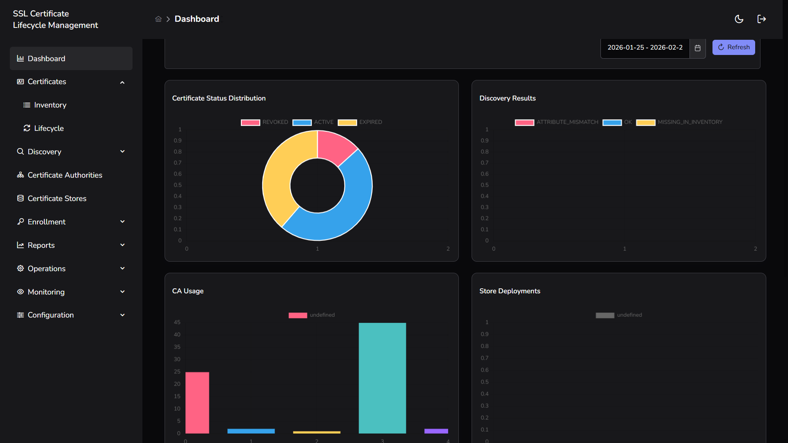Click the dark mode moon icon
The width and height of the screenshot is (788, 443).
pos(739,19)
